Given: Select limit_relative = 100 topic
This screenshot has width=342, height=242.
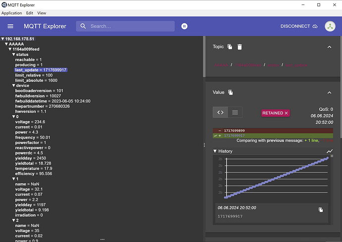Looking at the screenshot, I should (34, 75).
